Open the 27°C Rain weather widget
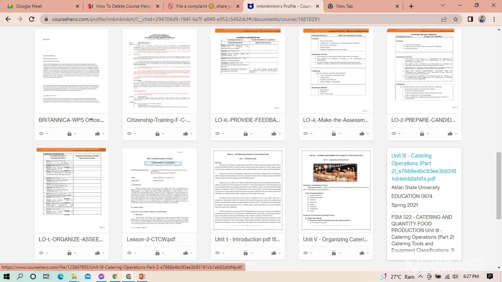 pyautogui.click(x=398, y=276)
